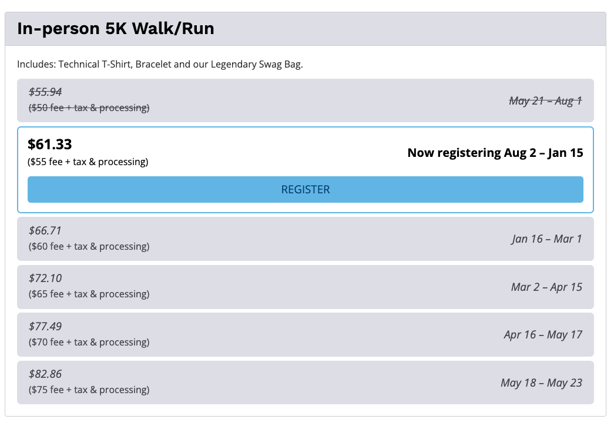Click the $66.71 price tier row
The width and height of the screenshot is (614, 426).
tap(305, 239)
